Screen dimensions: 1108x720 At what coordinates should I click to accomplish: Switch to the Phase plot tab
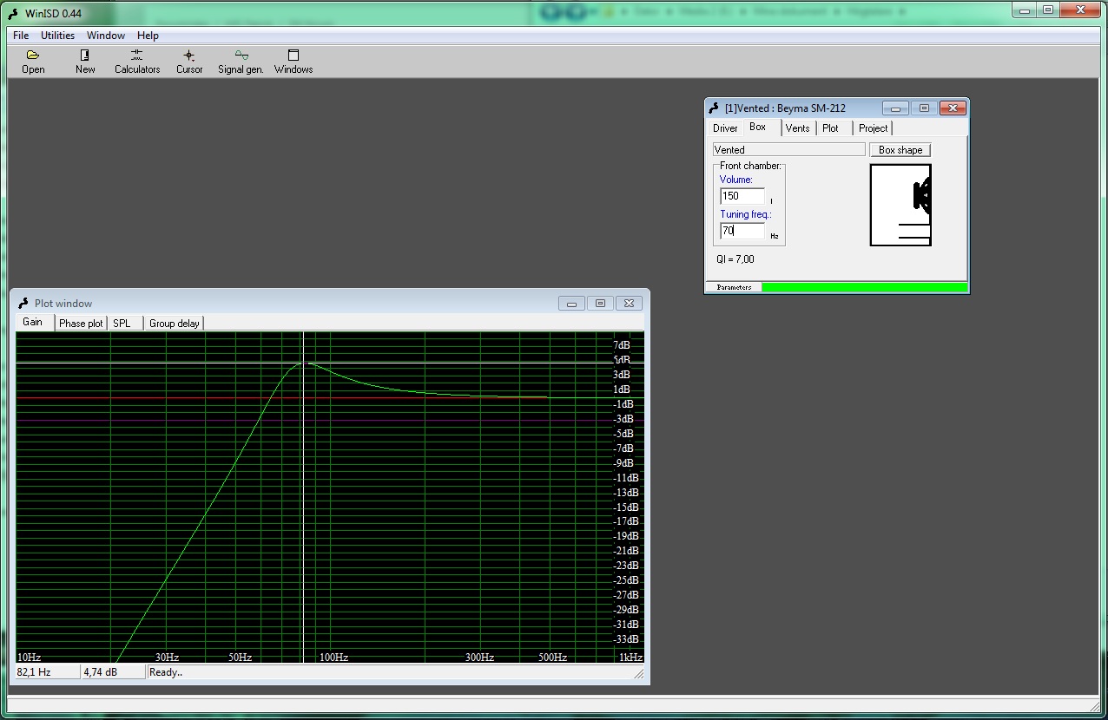point(81,324)
